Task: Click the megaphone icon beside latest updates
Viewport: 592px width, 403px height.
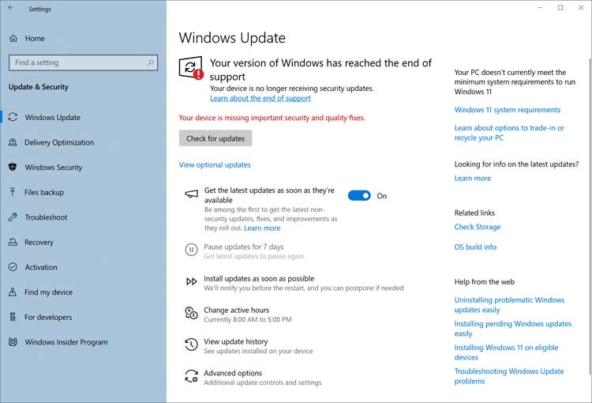Action: pos(192,194)
